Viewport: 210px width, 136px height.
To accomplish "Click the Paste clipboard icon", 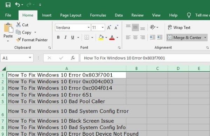I will [x=8, y=28].
